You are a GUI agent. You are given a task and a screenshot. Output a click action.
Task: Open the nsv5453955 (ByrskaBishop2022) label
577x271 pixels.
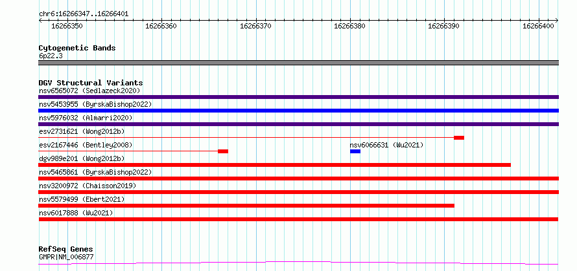[95, 104]
